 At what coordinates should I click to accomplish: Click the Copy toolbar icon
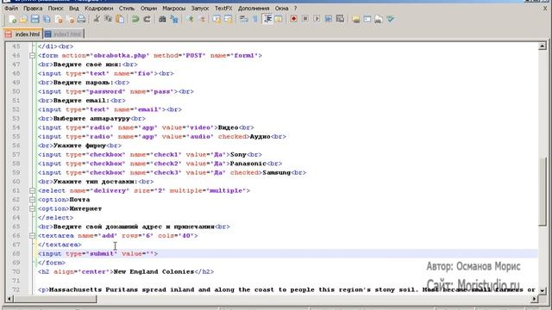click(x=108, y=19)
